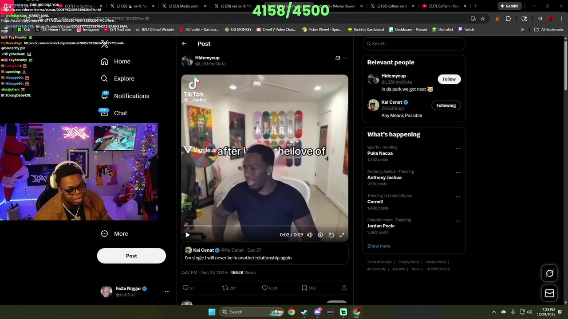
Task: Switch to I'm Quitting browser tab
Action: click(x=80, y=6)
